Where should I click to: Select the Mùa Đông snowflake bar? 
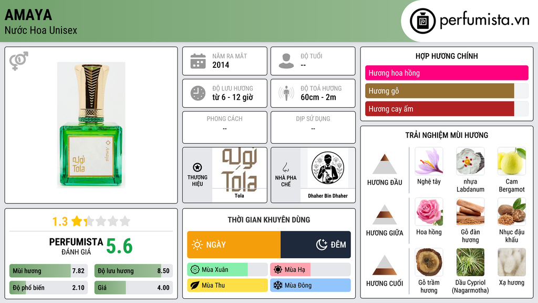click(310, 285)
